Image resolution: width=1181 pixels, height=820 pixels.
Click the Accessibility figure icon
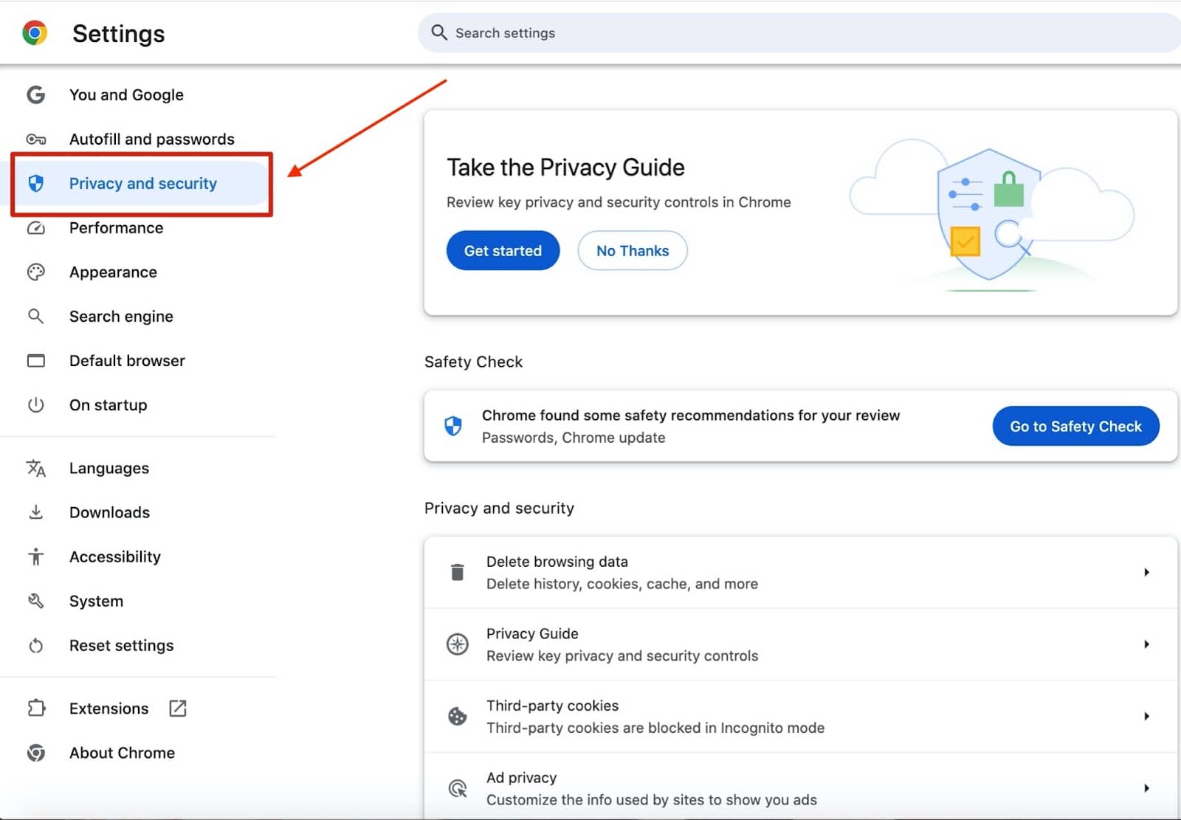tap(35, 557)
